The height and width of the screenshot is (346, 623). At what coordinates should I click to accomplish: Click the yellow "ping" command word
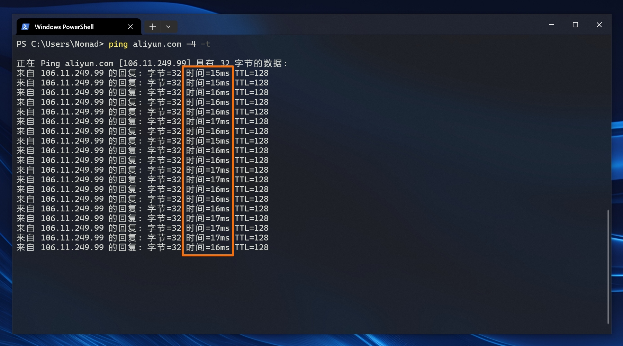pos(118,44)
